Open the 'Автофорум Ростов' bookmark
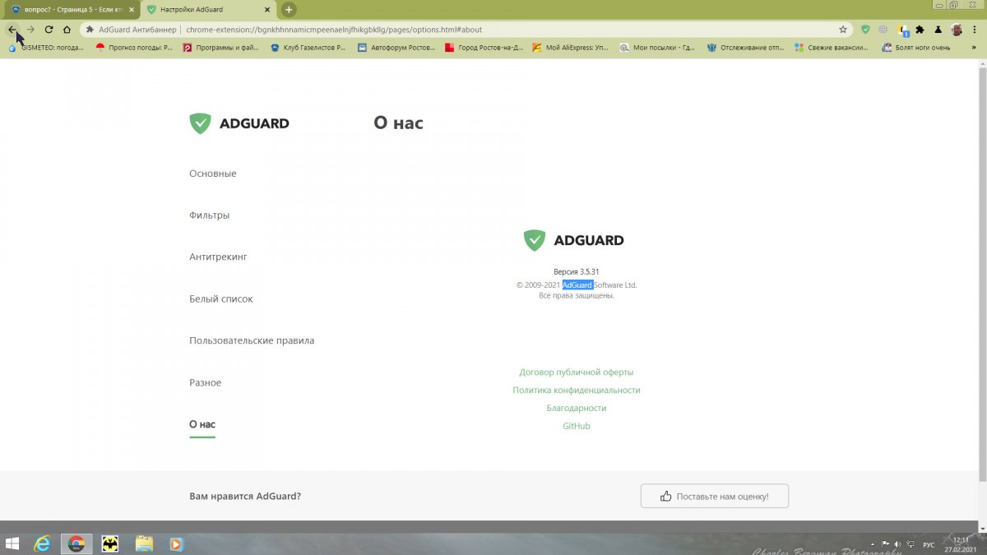Image resolution: width=987 pixels, height=555 pixels. click(396, 48)
